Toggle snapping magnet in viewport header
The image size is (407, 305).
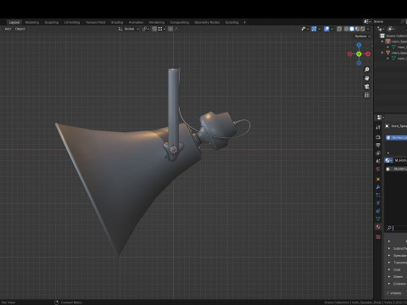tap(154, 29)
